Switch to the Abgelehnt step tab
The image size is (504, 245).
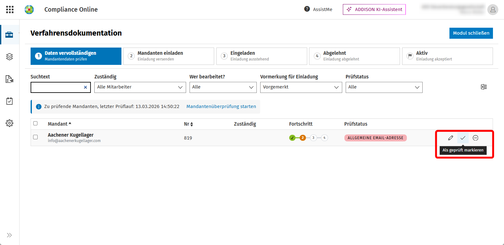[355, 56]
